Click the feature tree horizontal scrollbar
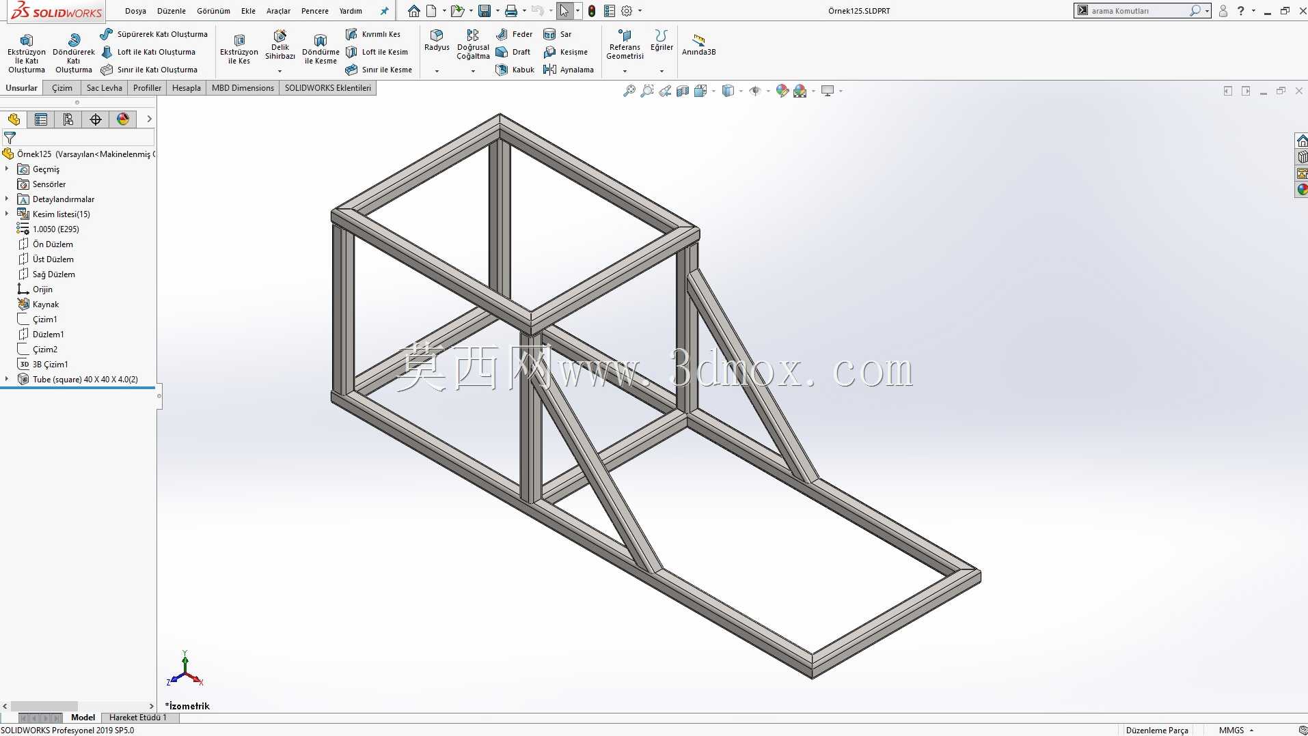Image resolution: width=1308 pixels, height=736 pixels. point(44,706)
